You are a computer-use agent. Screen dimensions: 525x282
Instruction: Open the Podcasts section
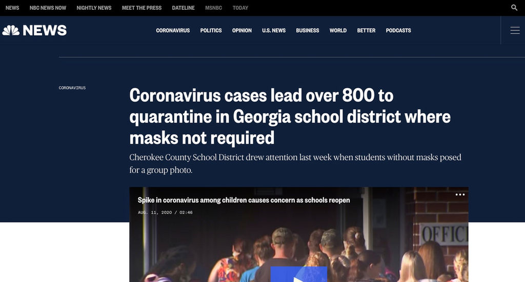click(x=398, y=30)
